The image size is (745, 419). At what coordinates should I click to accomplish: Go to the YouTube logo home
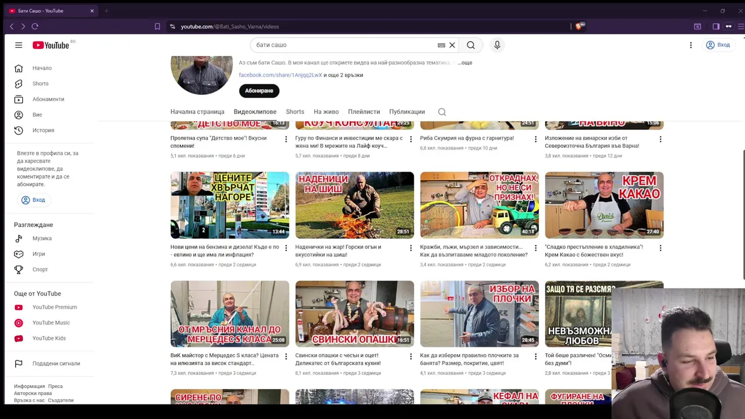[x=51, y=45]
